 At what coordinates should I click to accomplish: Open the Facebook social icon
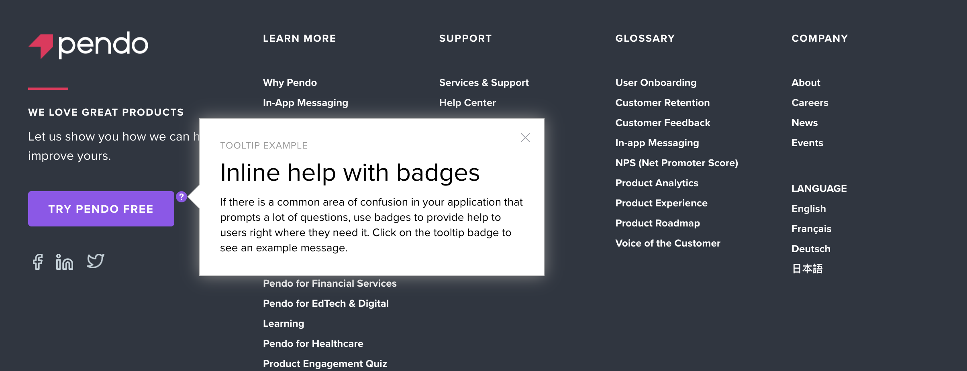(x=38, y=262)
